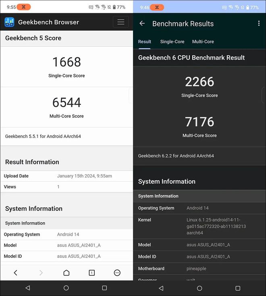Tap the 9:46 clock in right status bar

click(145, 8)
